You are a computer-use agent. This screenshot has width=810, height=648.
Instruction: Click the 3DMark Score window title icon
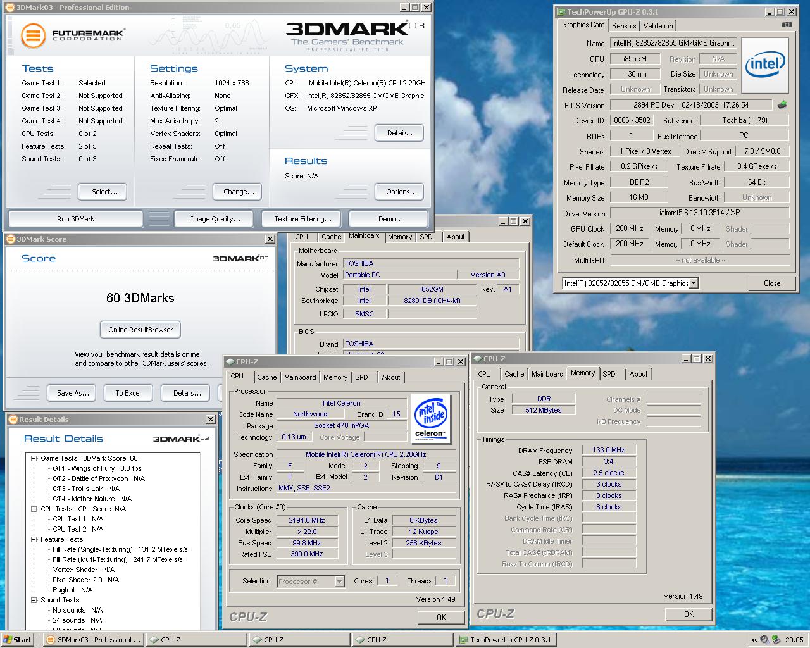pos(11,239)
